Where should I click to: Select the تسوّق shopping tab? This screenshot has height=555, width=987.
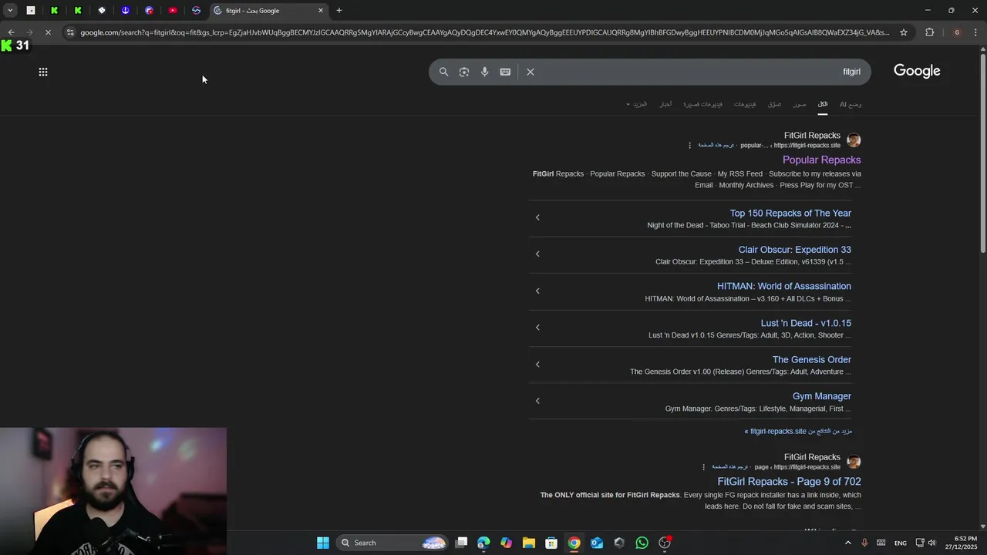(x=775, y=104)
